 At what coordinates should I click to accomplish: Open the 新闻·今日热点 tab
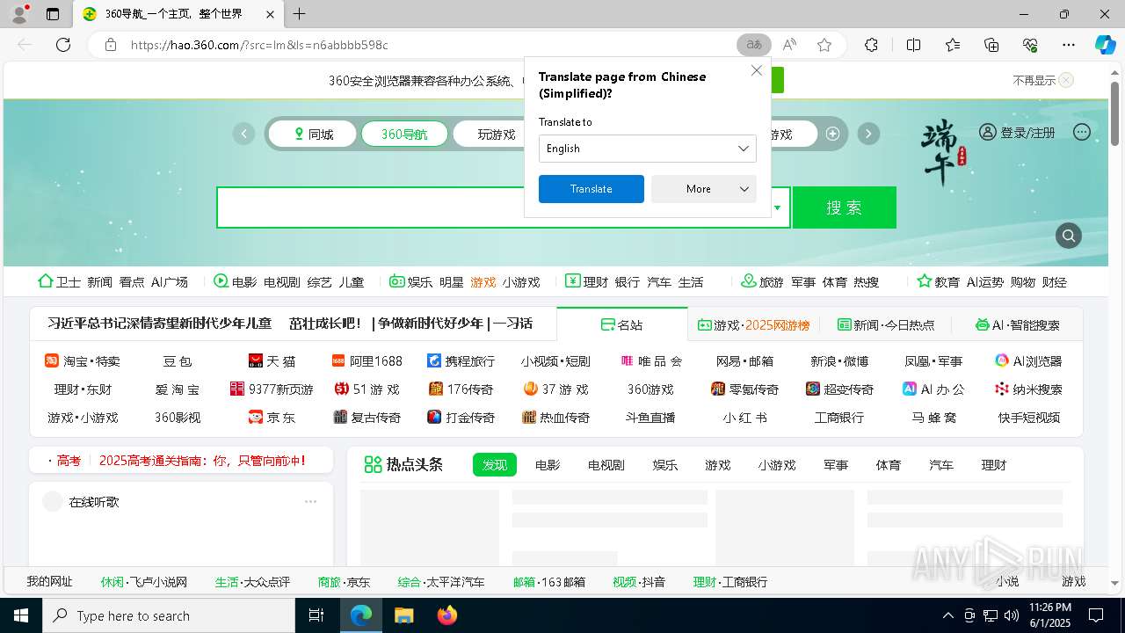(886, 324)
